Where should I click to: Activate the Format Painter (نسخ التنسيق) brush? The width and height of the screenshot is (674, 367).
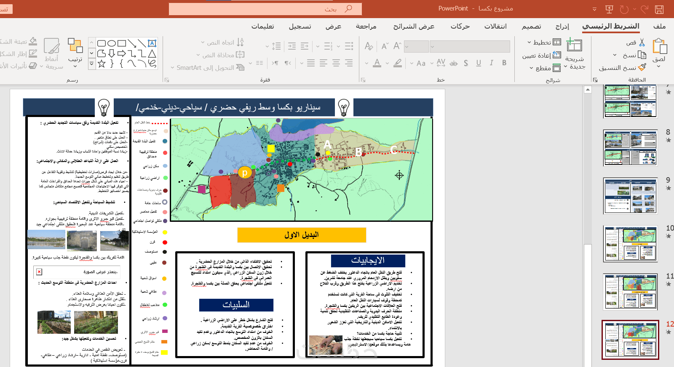coord(642,67)
